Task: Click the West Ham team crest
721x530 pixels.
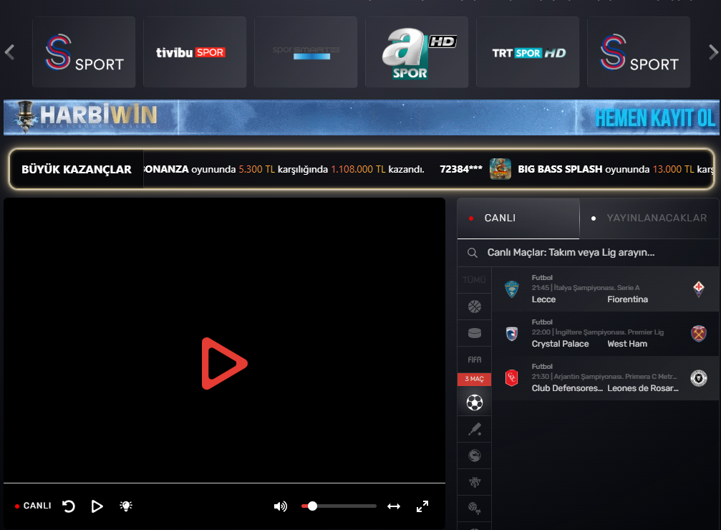Action: 699,334
